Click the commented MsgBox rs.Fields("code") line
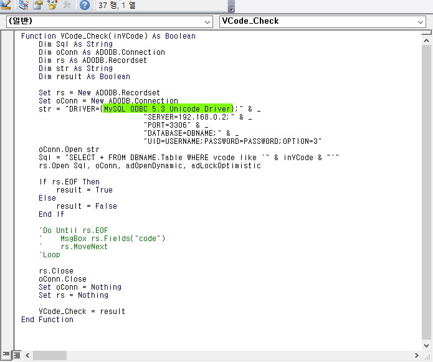The image size is (433, 362). point(102,238)
